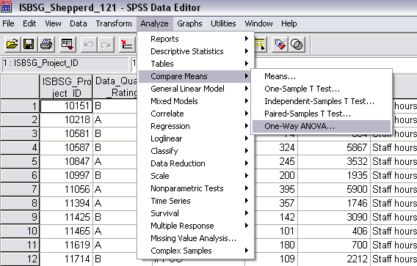Choose One-Sample T Test... option
The width and height of the screenshot is (417, 266).
[x=322, y=89]
